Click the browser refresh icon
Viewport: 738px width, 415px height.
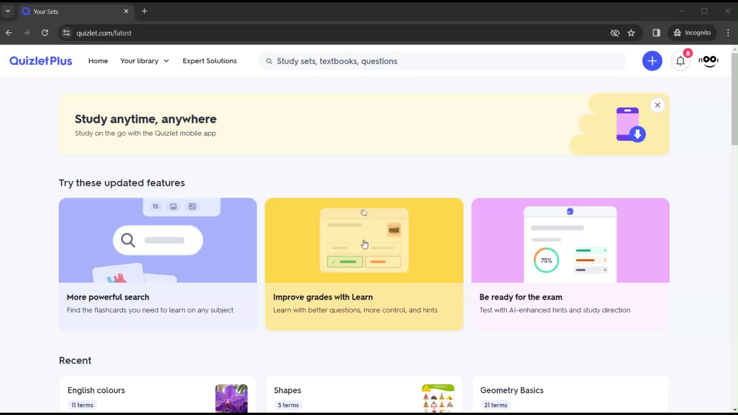coord(45,33)
